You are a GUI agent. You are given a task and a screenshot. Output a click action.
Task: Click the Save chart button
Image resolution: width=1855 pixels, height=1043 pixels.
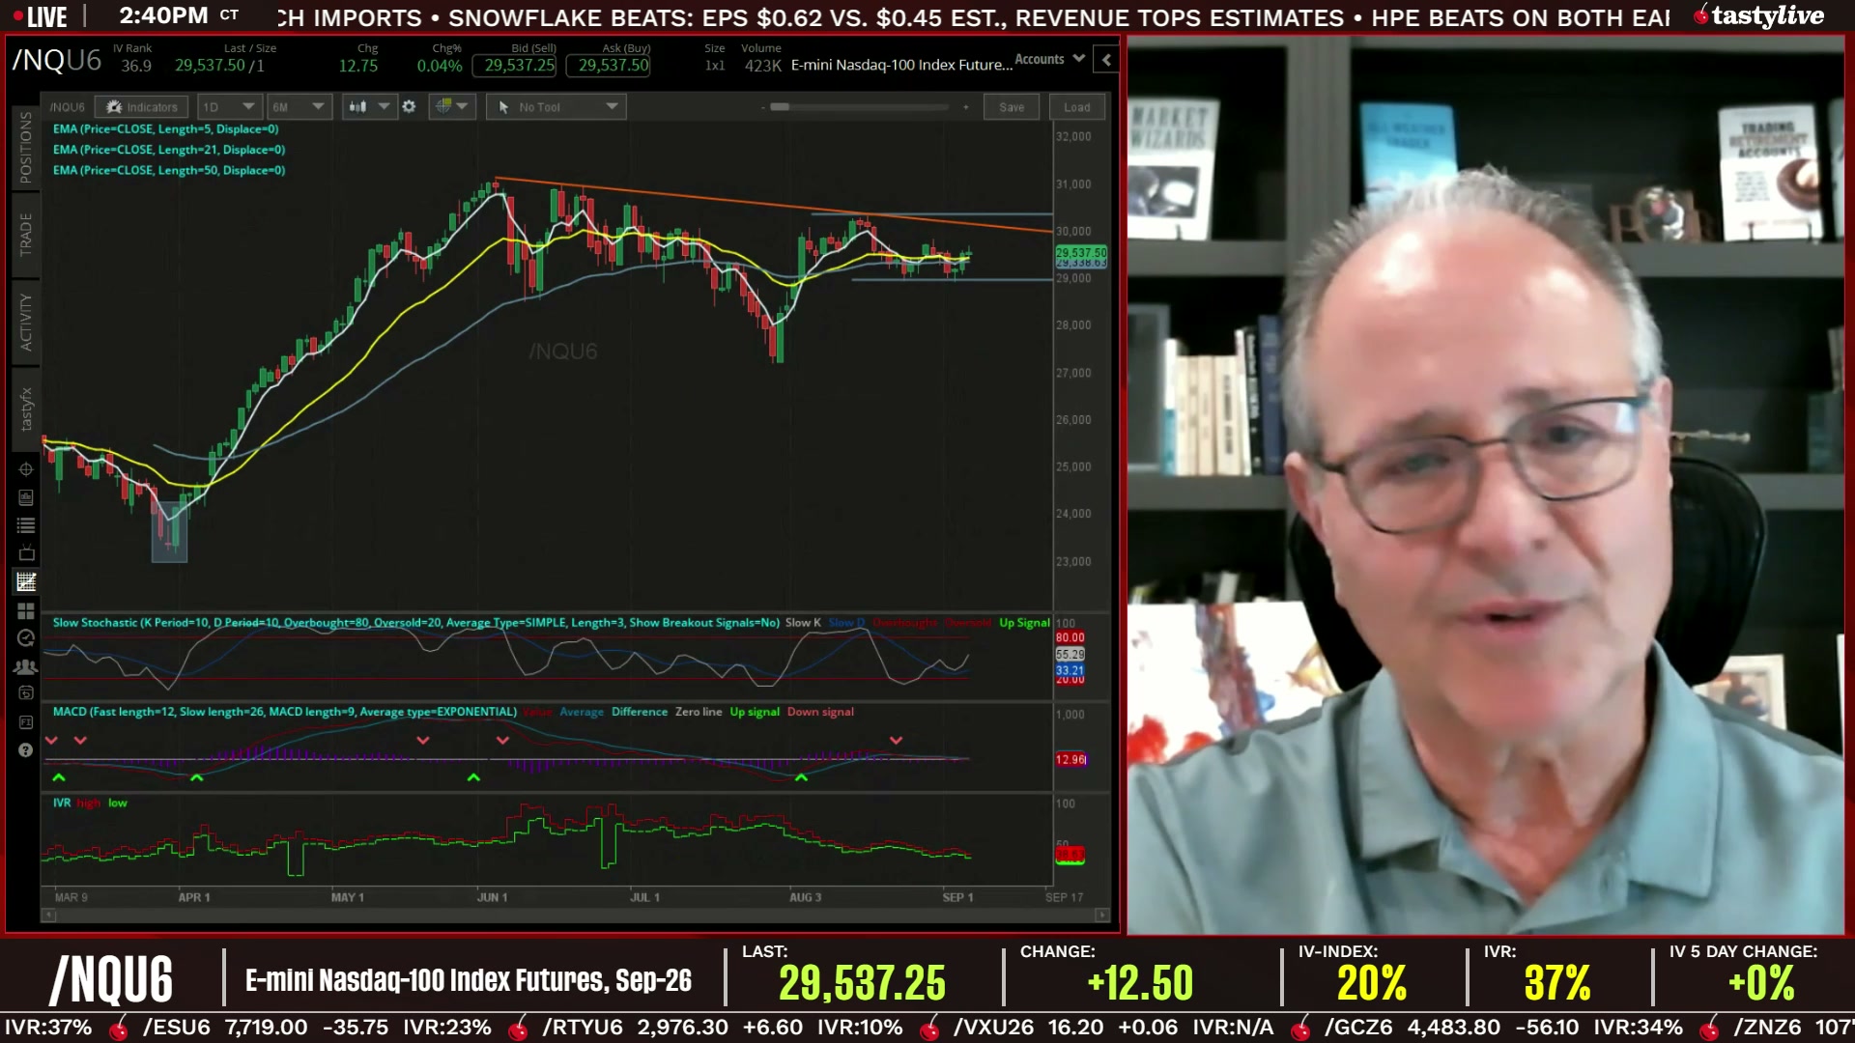pyautogui.click(x=1012, y=107)
